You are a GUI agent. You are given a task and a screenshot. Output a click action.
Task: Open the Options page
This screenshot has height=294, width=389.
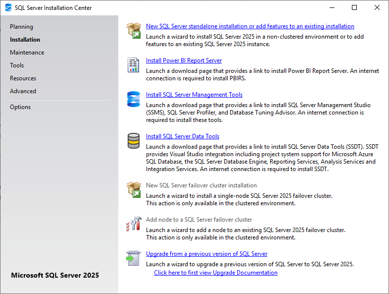point(20,107)
